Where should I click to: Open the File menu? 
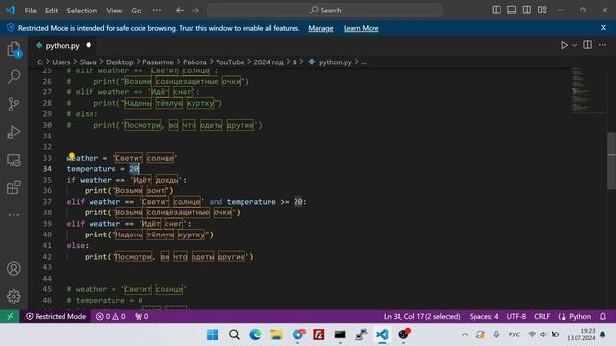point(30,11)
